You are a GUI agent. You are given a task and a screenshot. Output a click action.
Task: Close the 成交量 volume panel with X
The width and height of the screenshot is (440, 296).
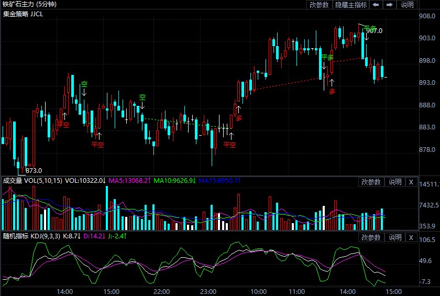coord(411,182)
